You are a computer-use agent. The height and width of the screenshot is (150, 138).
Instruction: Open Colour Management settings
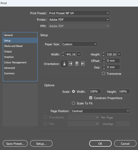pos(20,62)
